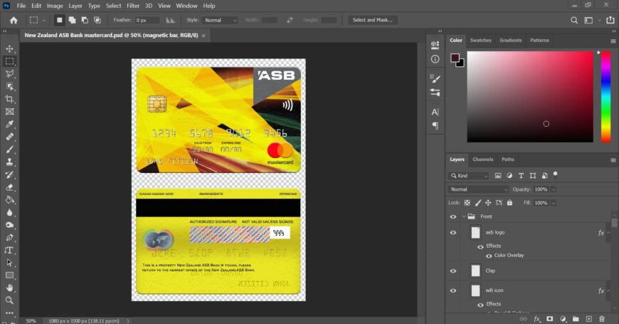
Task: Hide the Chip layer
Action: click(453, 271)
